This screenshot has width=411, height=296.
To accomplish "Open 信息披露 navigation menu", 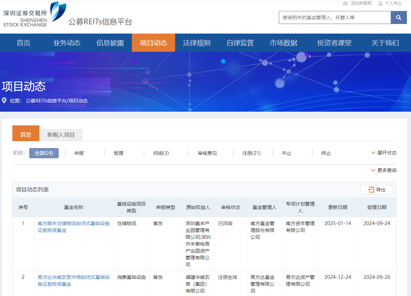I will tap(110, 43).
